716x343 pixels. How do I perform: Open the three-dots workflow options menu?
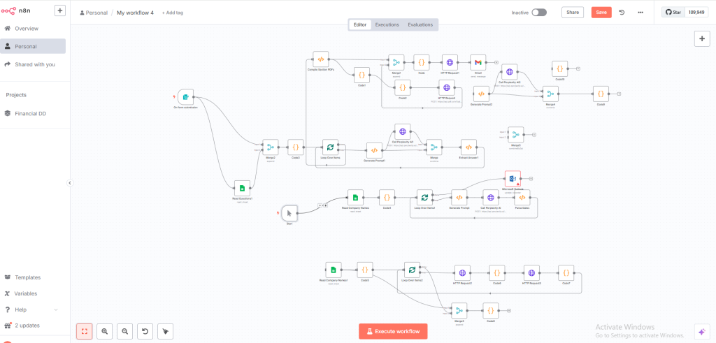point(640,13)
